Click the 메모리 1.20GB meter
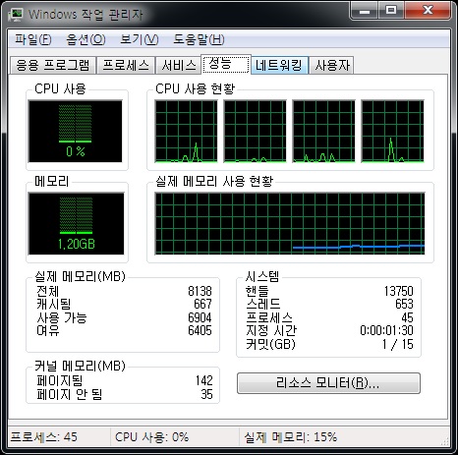458x455 pixels. point(76,223)
